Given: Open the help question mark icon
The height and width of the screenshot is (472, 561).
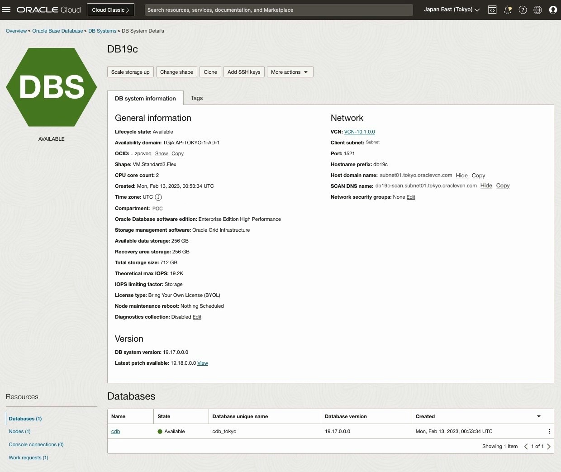Looking at the screenshot, I should [x=523, y=10].
